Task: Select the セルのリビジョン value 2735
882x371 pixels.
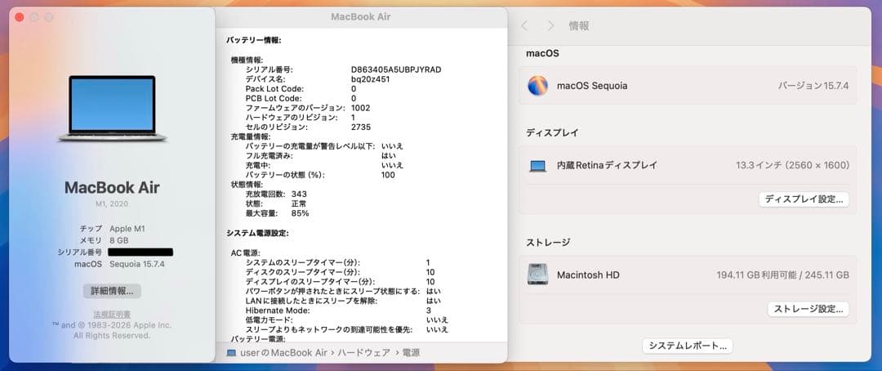Action: 361,127
